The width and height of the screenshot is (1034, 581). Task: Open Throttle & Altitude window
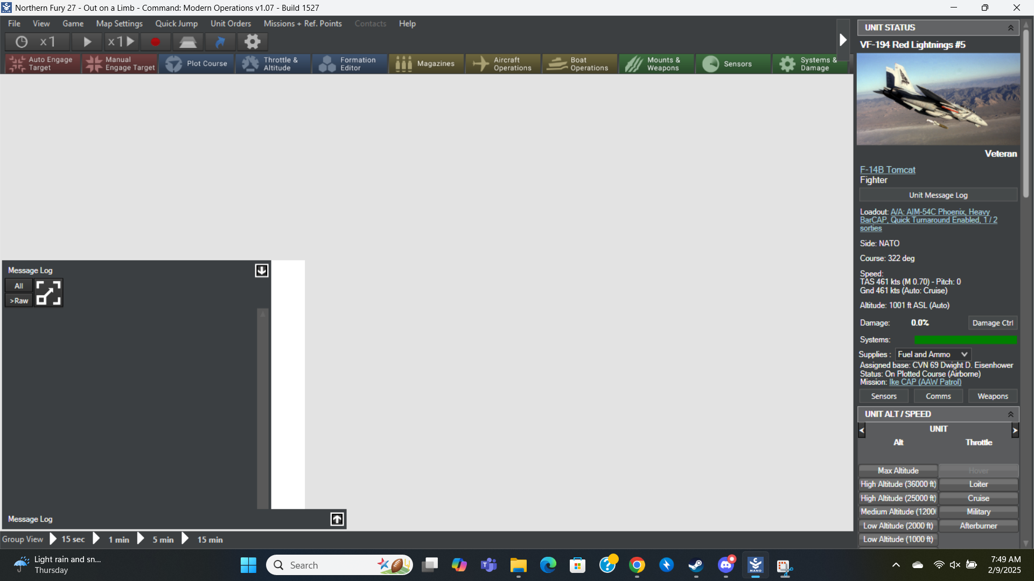click(x=273, y=63)
